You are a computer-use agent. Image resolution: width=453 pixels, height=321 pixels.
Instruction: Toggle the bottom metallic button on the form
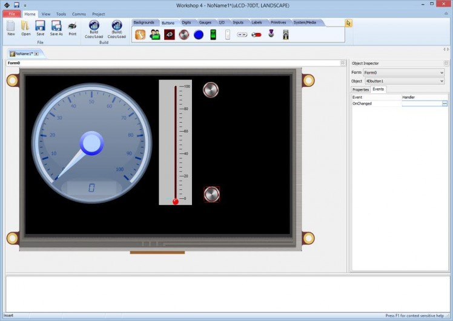pos(211,194)
